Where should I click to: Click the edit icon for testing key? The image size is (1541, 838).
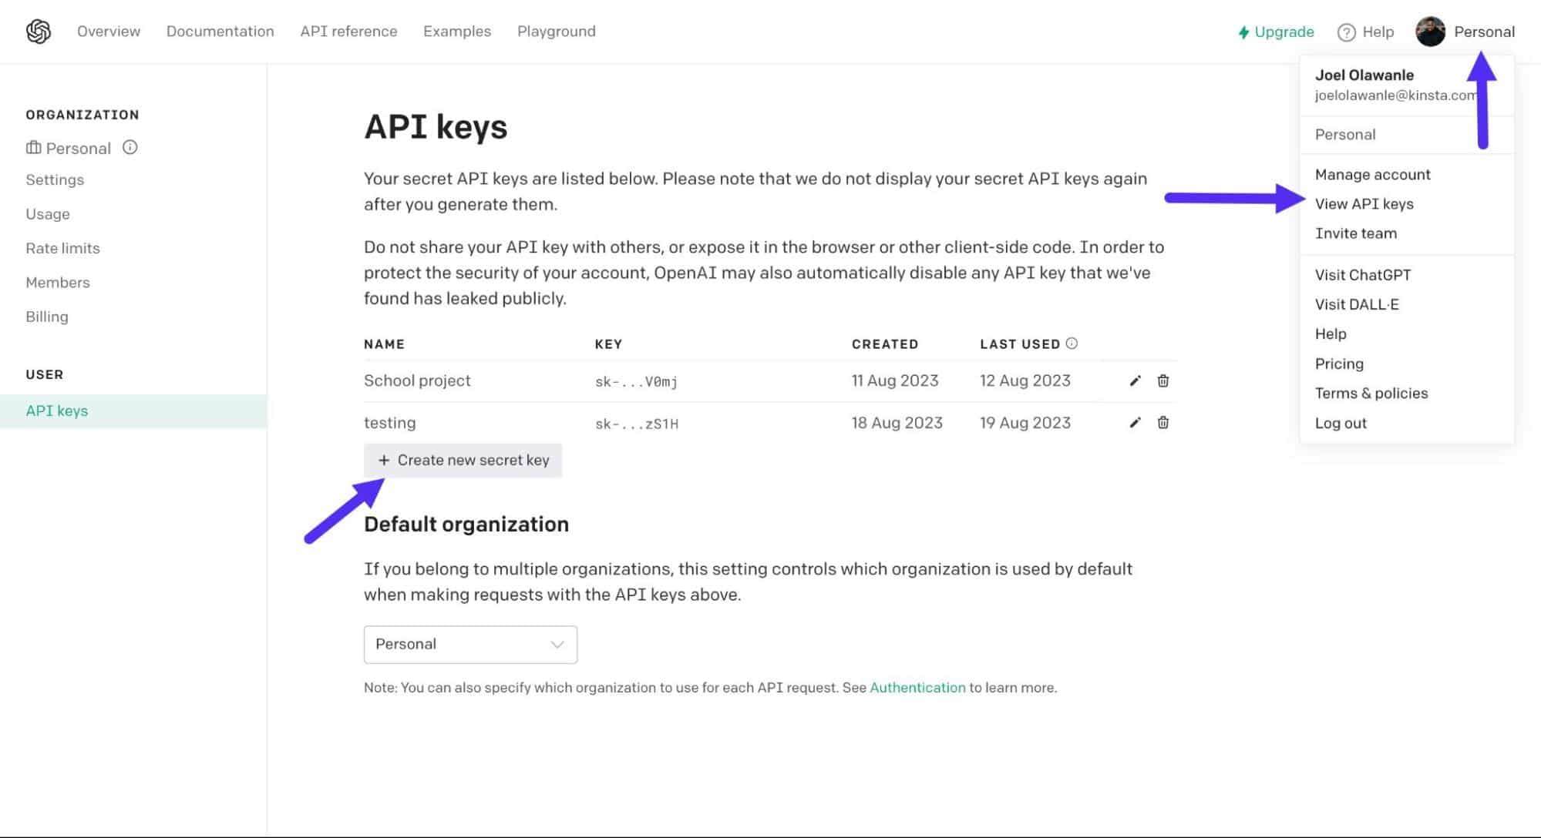1134,422
